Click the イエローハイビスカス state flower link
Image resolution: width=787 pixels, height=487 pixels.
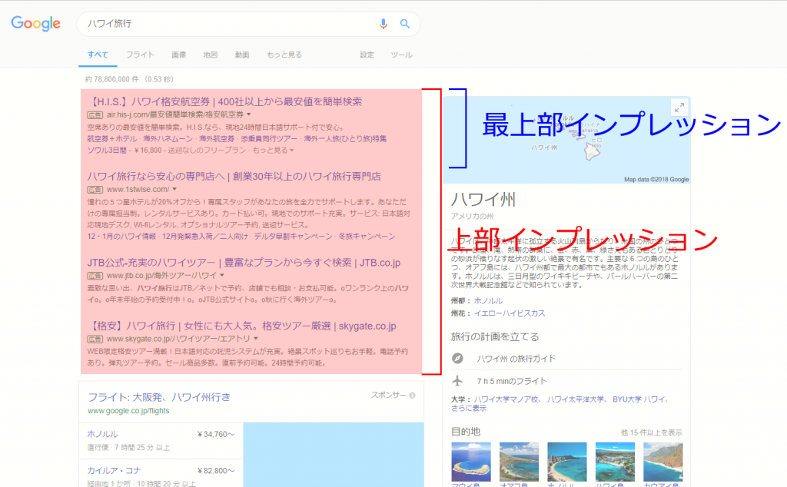coord(510,313)
